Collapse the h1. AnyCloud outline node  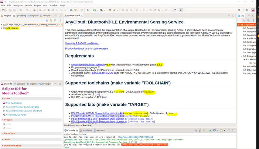[x=239, y=25]
